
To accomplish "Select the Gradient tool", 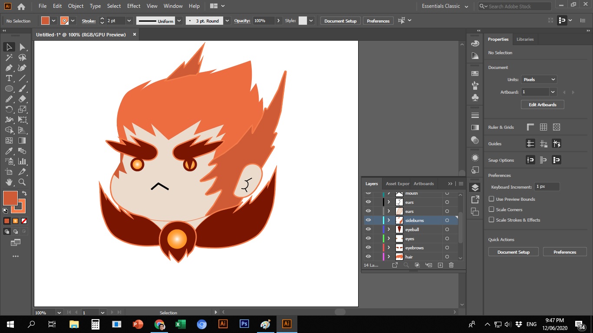I will (23, 140).
